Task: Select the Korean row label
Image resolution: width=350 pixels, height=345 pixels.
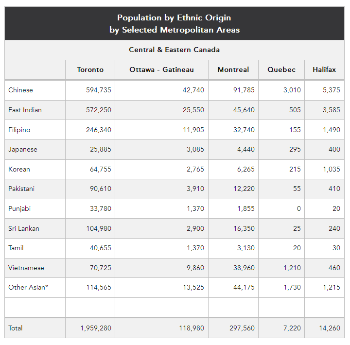Action: pyautogui.click(x=19, y=169)
